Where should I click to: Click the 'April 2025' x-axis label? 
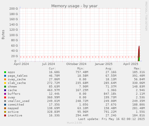131,64
